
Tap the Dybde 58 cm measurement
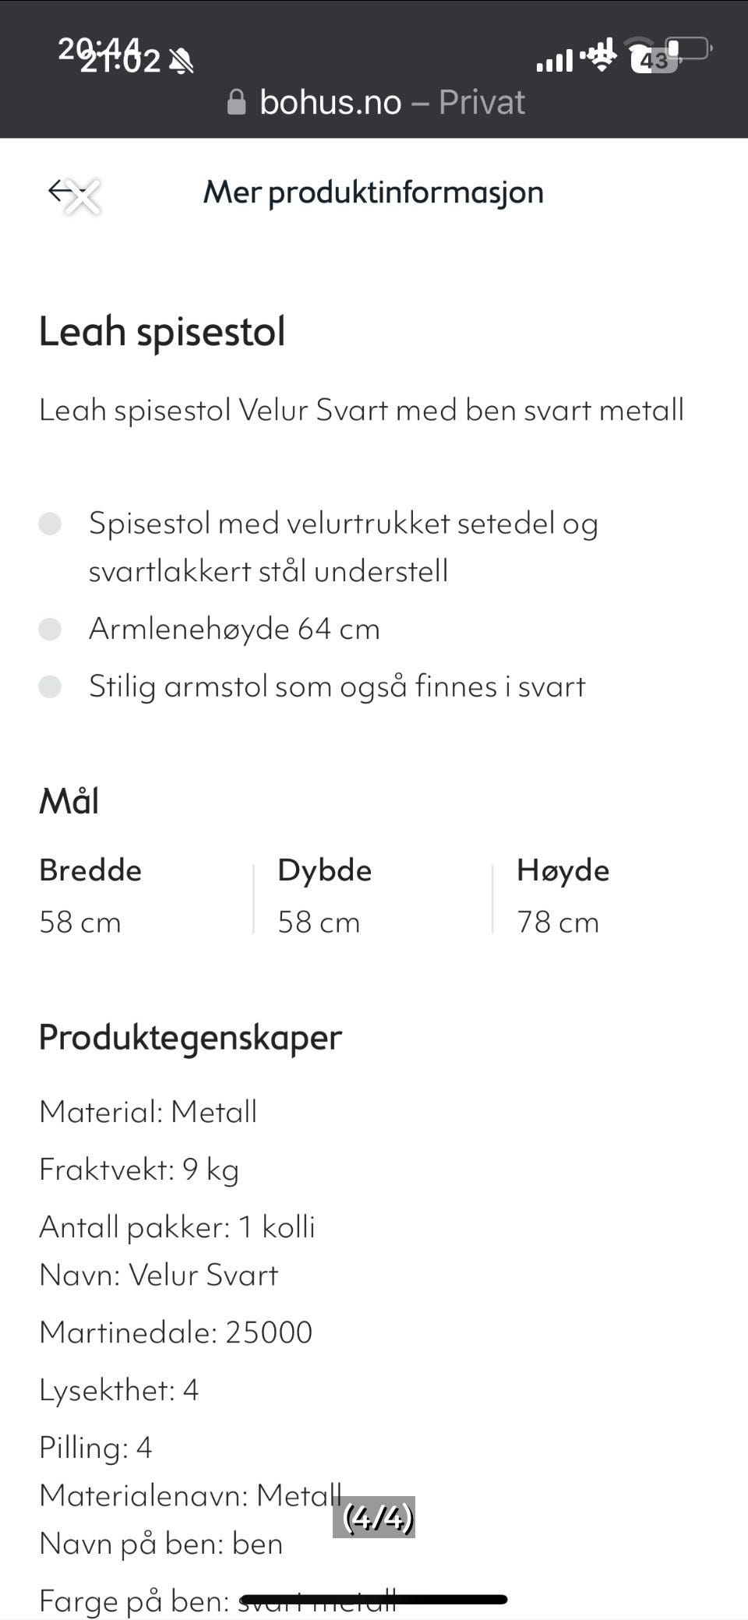point(324,896)
